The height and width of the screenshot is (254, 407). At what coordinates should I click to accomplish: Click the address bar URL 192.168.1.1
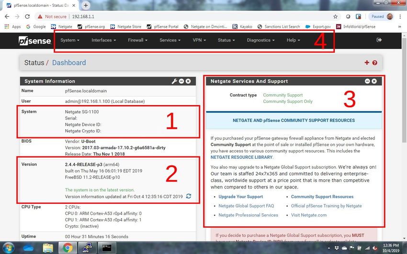(83, 17)
